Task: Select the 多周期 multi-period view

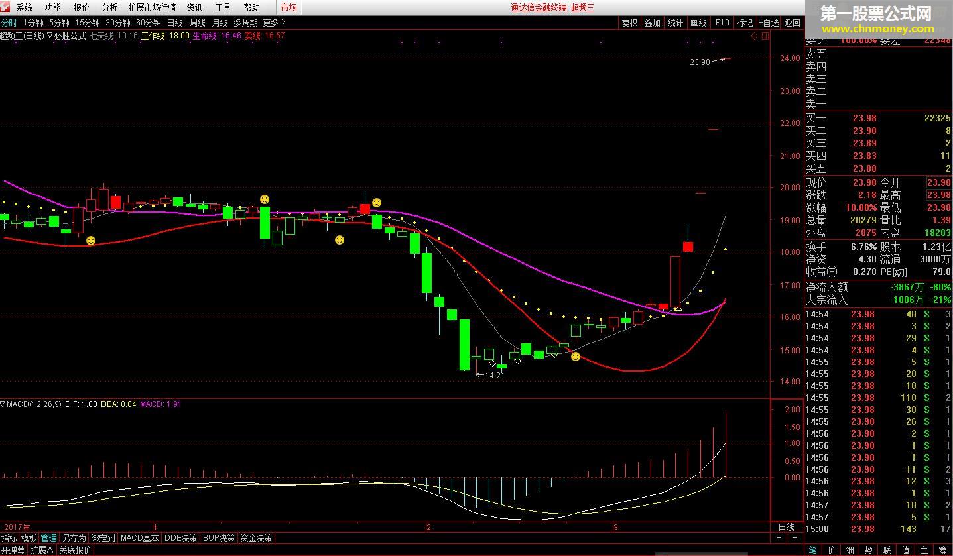Action: pyautogui.click(x=245, y=23)
